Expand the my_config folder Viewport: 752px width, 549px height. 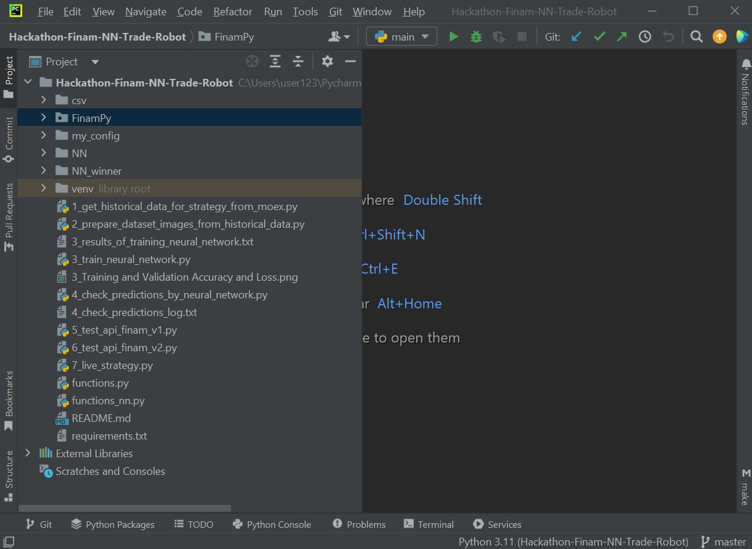(44, 135)
